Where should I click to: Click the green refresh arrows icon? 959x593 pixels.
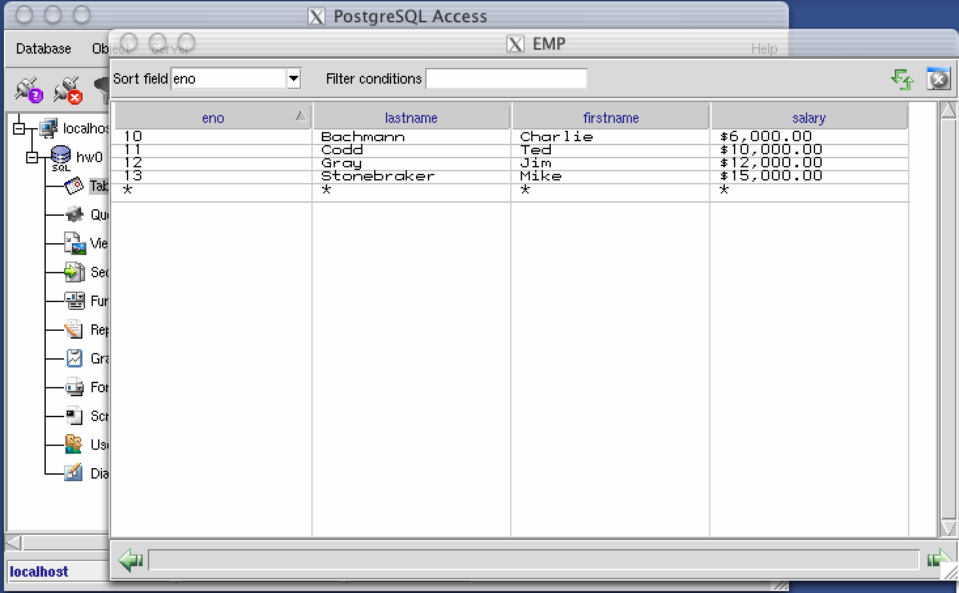[x=903, y=79]
